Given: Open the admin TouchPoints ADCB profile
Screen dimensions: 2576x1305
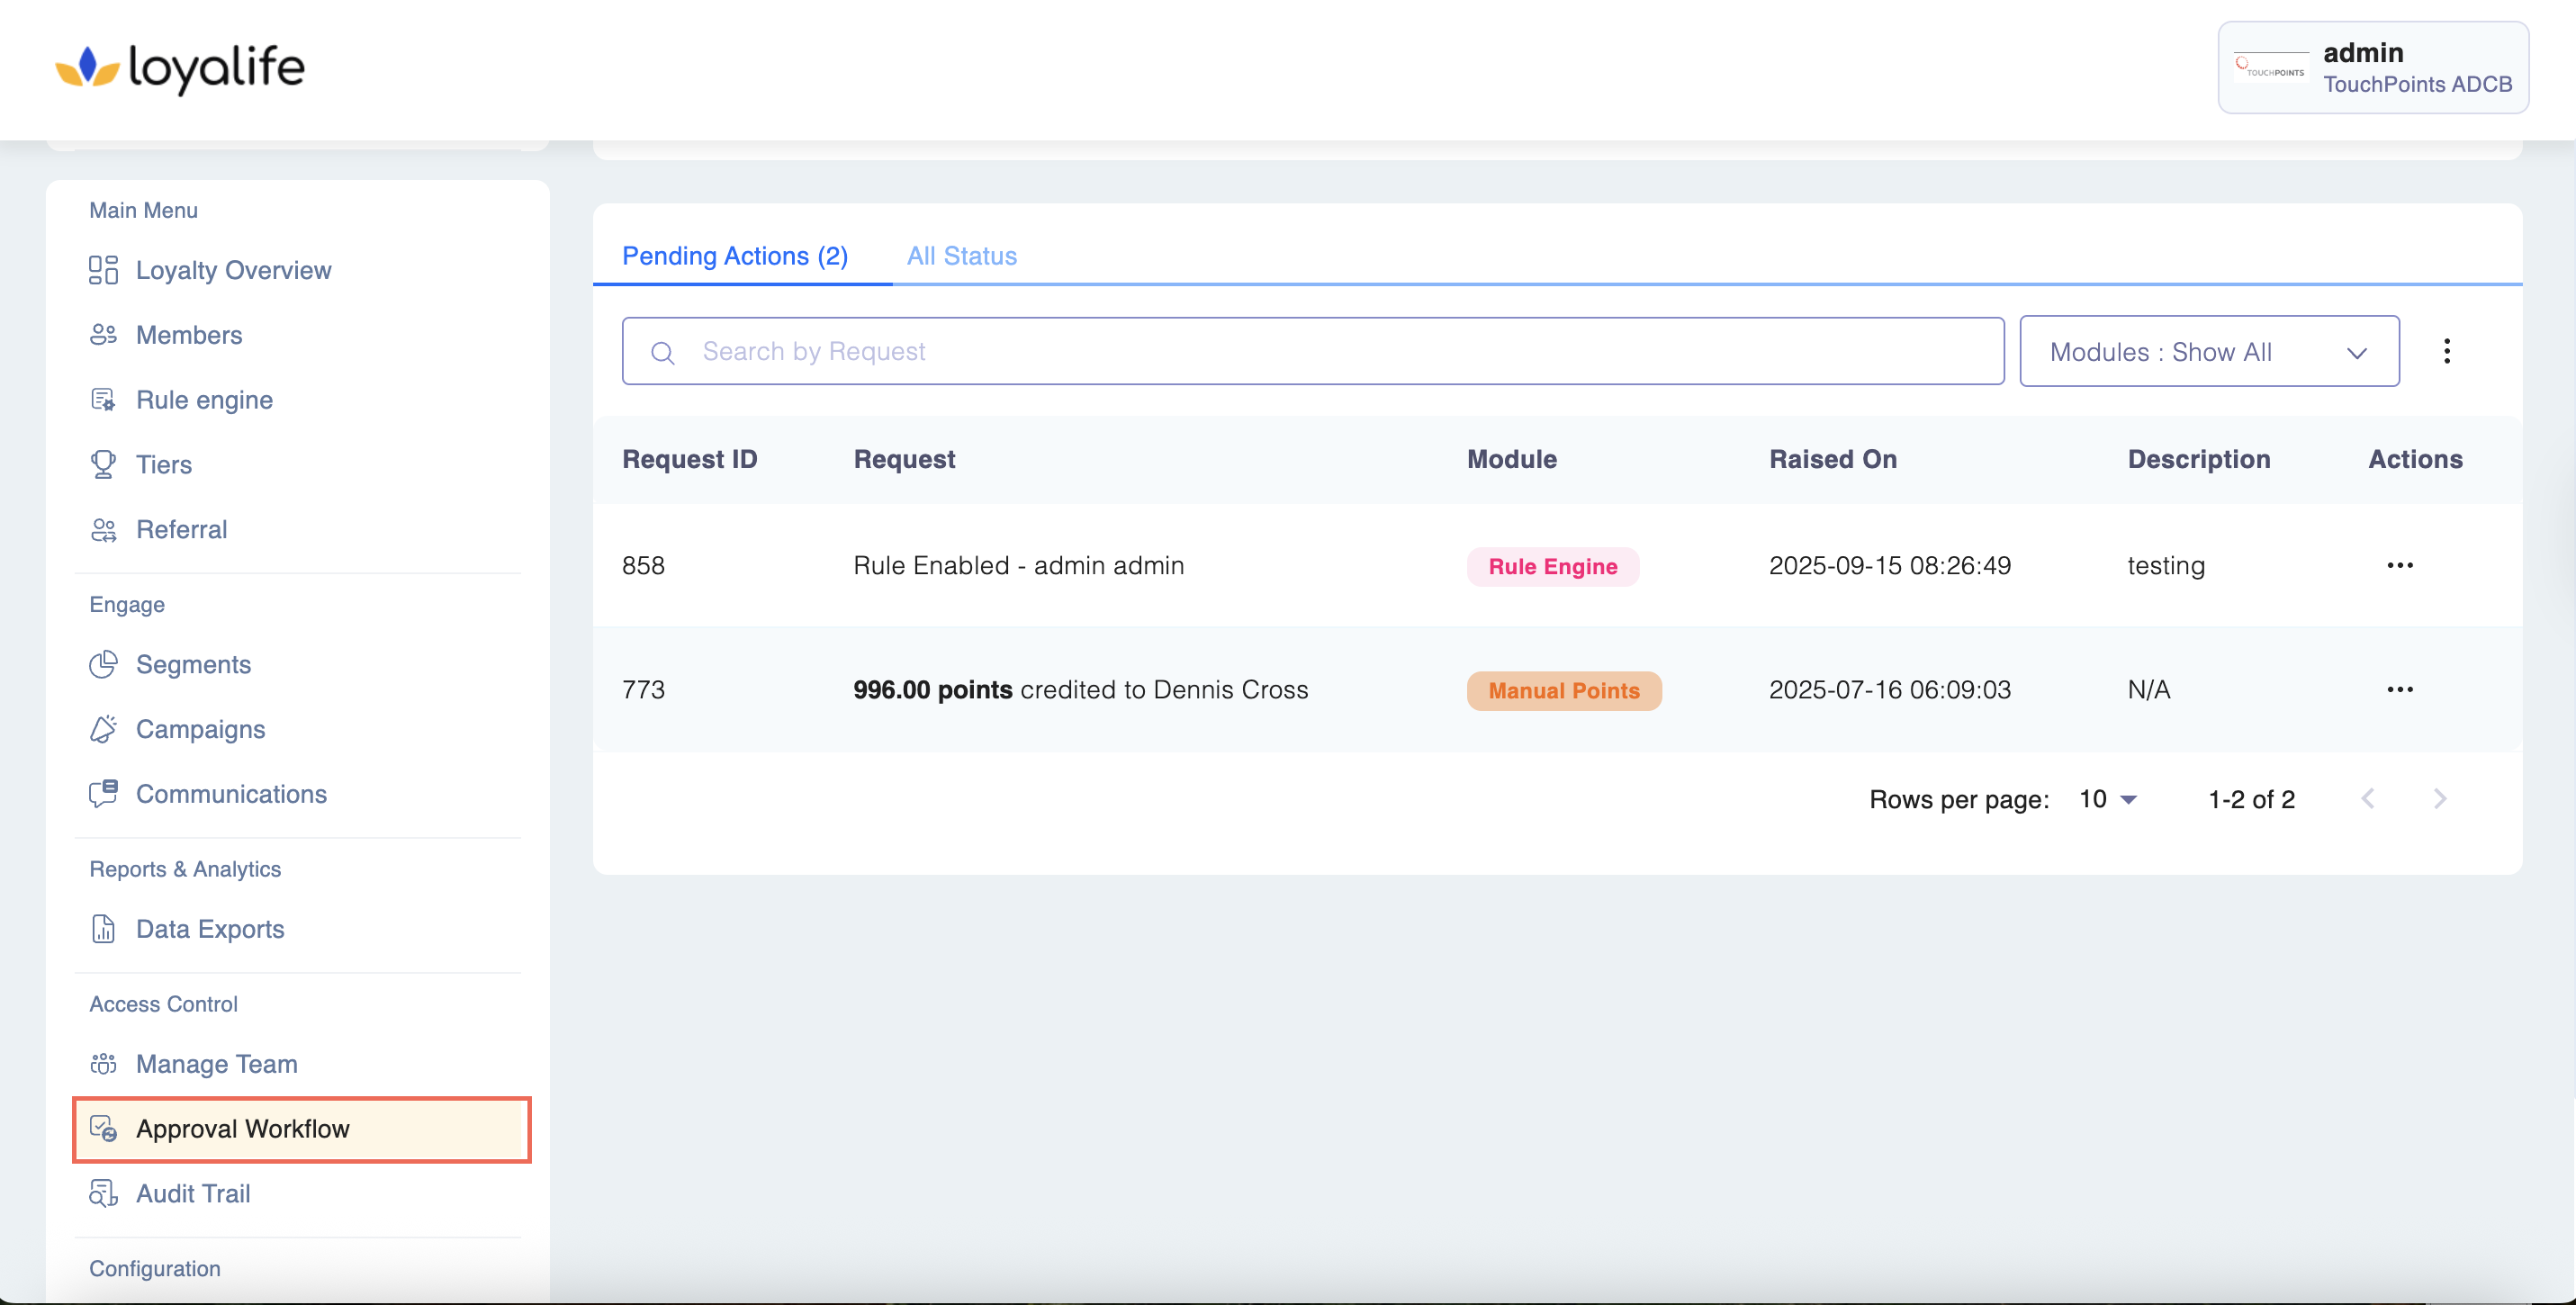Looking at the screenshot, I should [x=2372, y=68].
